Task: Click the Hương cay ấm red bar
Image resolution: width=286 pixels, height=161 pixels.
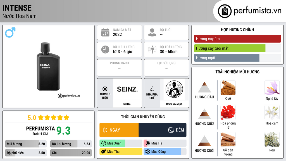Action: coord(237,39)
